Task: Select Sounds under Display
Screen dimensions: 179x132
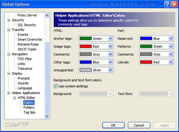Action: [x=23, y=83]
